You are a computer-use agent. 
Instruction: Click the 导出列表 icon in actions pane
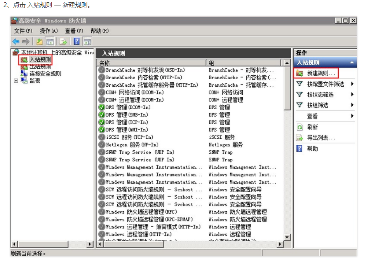click(x=299, y=138)
